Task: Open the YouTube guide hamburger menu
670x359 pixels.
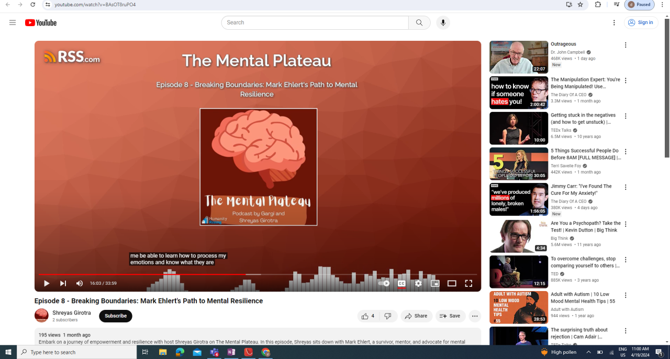Action: click(x=13, y=22)
